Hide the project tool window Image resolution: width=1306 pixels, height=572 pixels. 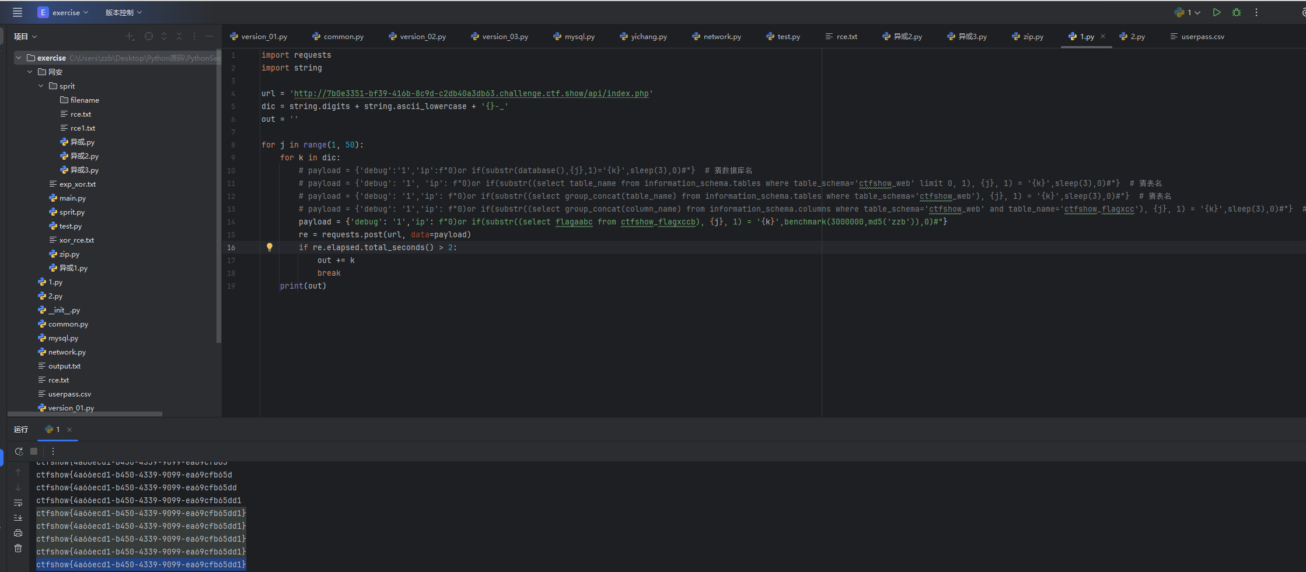coord(209,36)
